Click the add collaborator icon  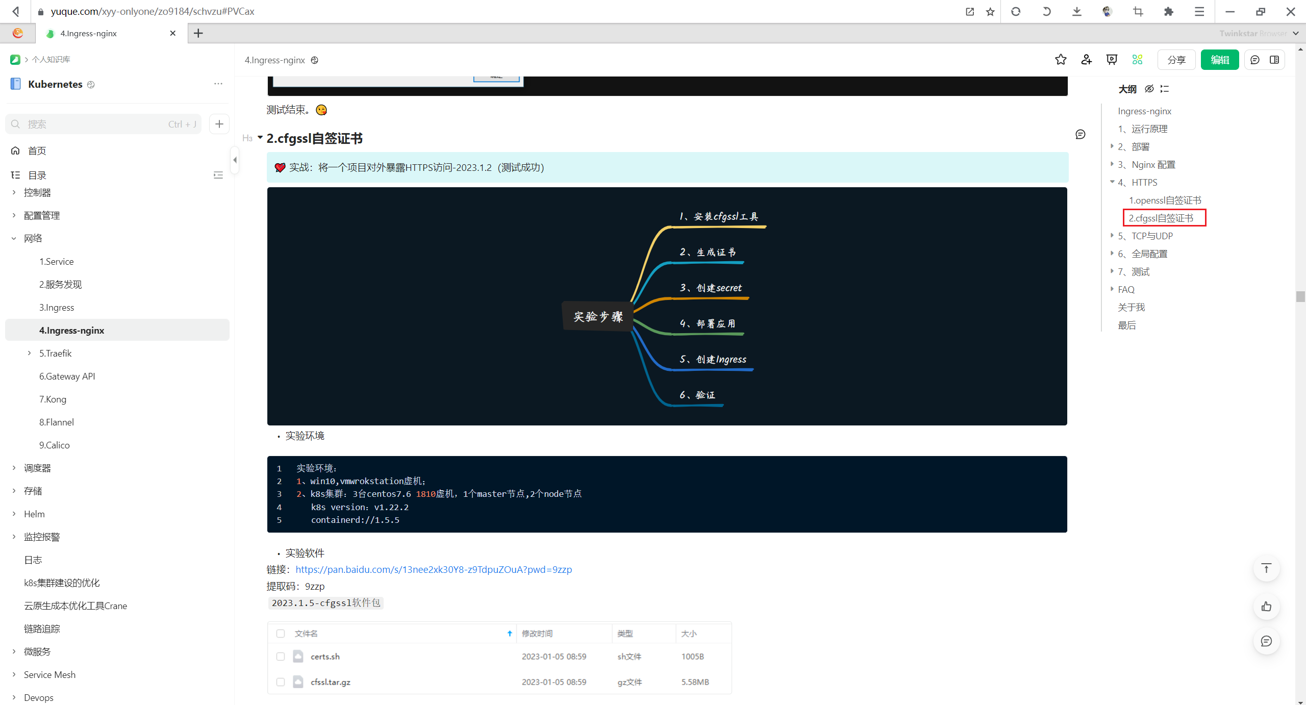(x=1086, y=60)
